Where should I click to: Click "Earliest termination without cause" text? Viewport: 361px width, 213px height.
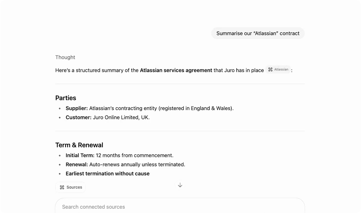pyautogui.click(x=107, y=173)
